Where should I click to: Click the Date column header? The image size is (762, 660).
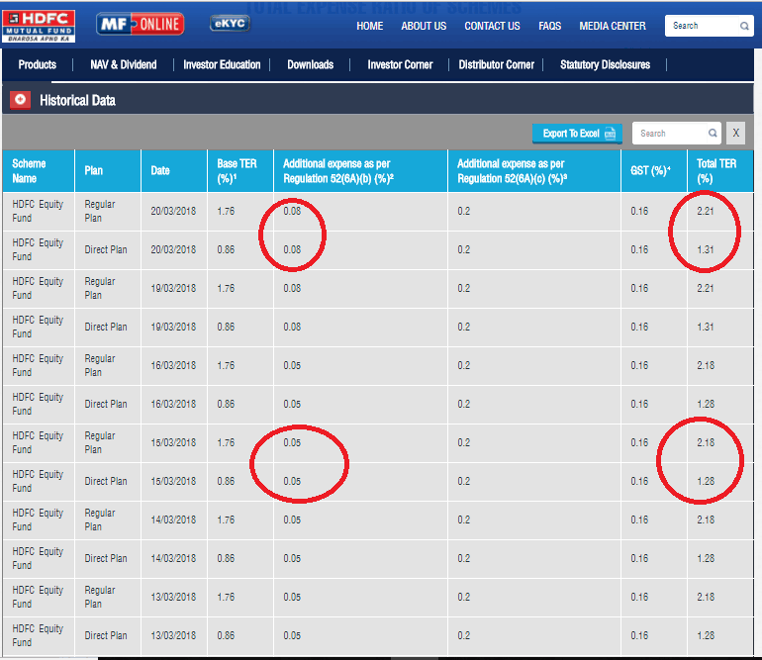point(174,170)
